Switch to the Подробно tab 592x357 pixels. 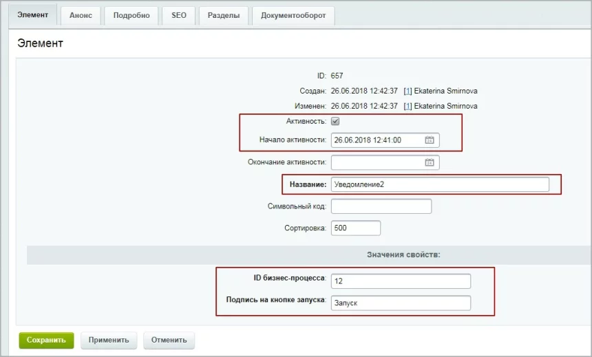pos(131,16)
